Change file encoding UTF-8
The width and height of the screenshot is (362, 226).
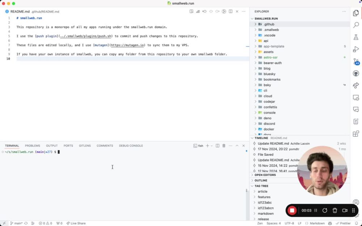point(289,223)
